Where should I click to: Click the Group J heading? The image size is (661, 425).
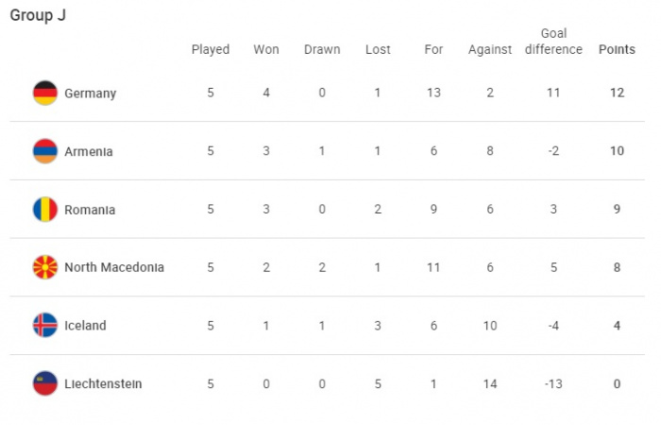tap(38, 15)
